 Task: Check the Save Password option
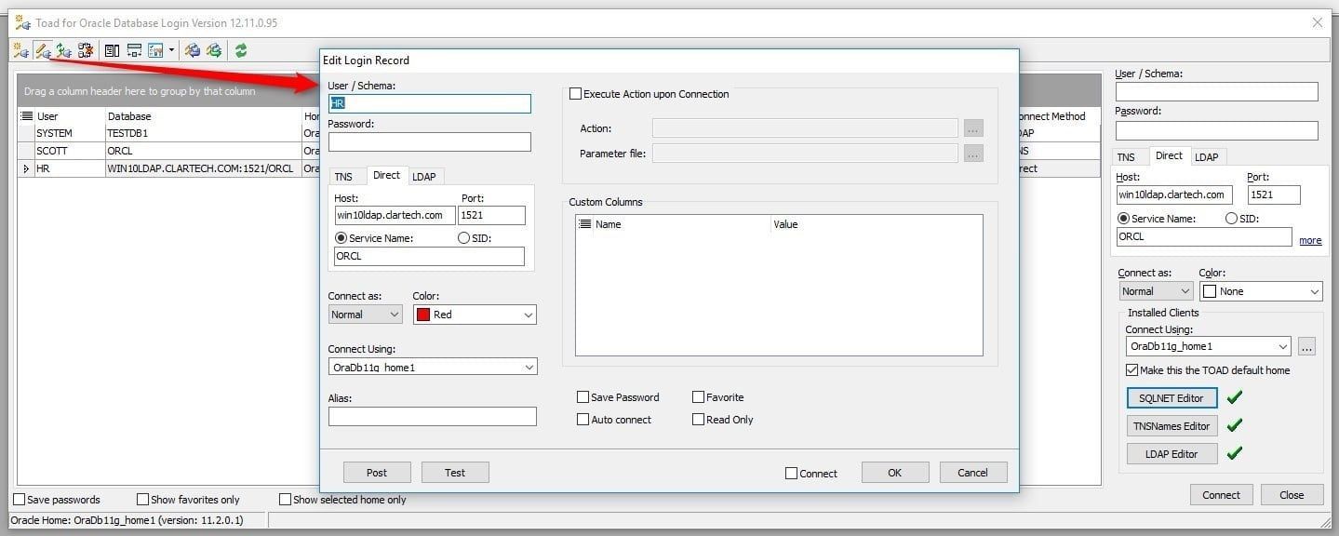(582, 397)
